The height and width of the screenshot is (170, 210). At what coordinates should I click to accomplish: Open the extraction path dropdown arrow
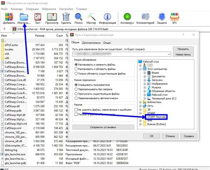point(169,54)
